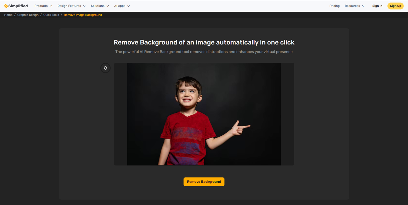Expand the AI Apps menu
The image size is (408, 205).
click(x=122, y=6)
